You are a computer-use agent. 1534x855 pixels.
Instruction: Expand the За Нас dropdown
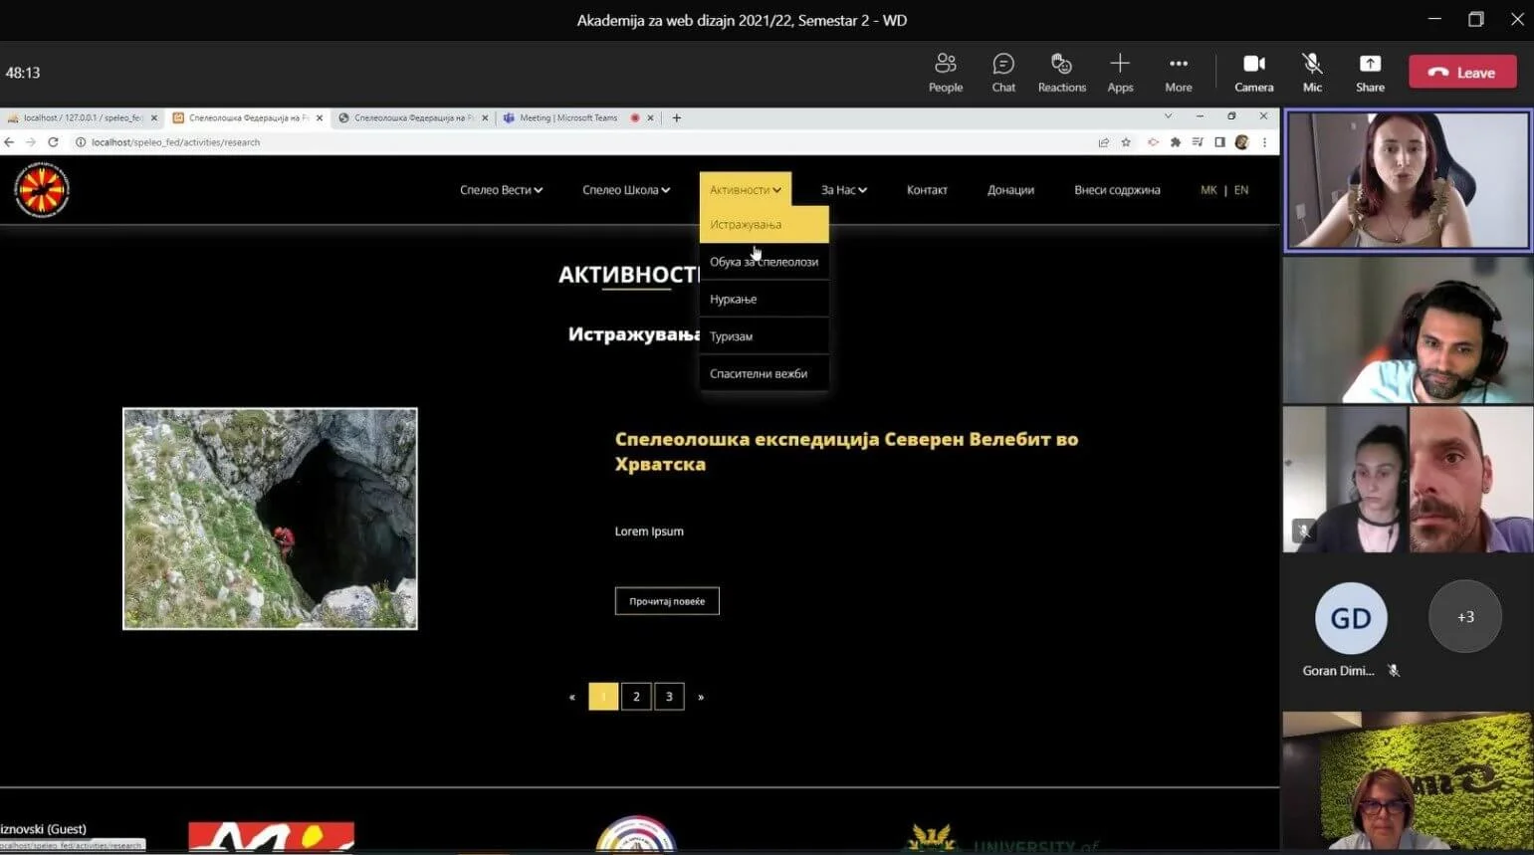pyautogui.click(x=843, y=190)
